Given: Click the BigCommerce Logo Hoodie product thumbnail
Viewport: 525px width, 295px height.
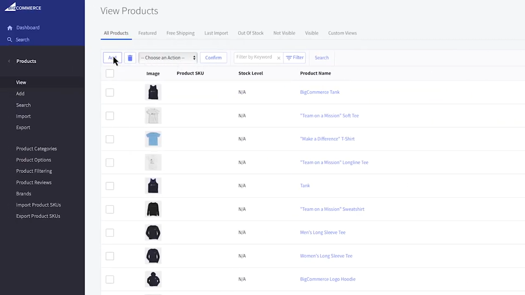Looking at the screenshot, I should 153,279.
